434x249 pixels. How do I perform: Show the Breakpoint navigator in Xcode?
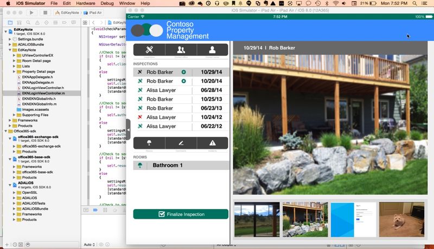pos(64,23)
